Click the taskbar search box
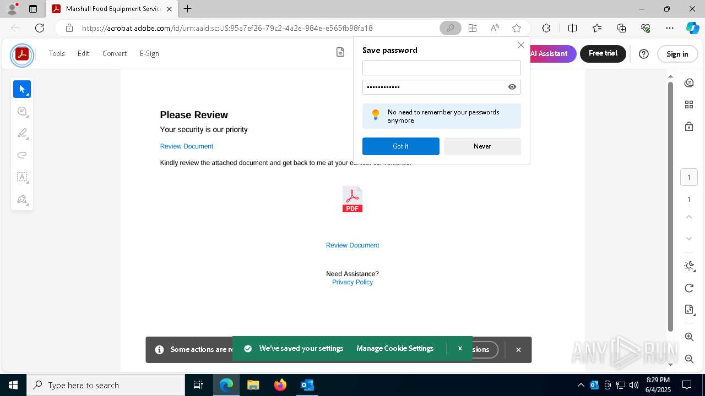The image size is (705, 396). [x=106, y=385]
